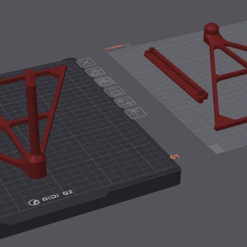
Task: Click the QIDI Q2 logo on the plate
Action: tap(51, 197)
